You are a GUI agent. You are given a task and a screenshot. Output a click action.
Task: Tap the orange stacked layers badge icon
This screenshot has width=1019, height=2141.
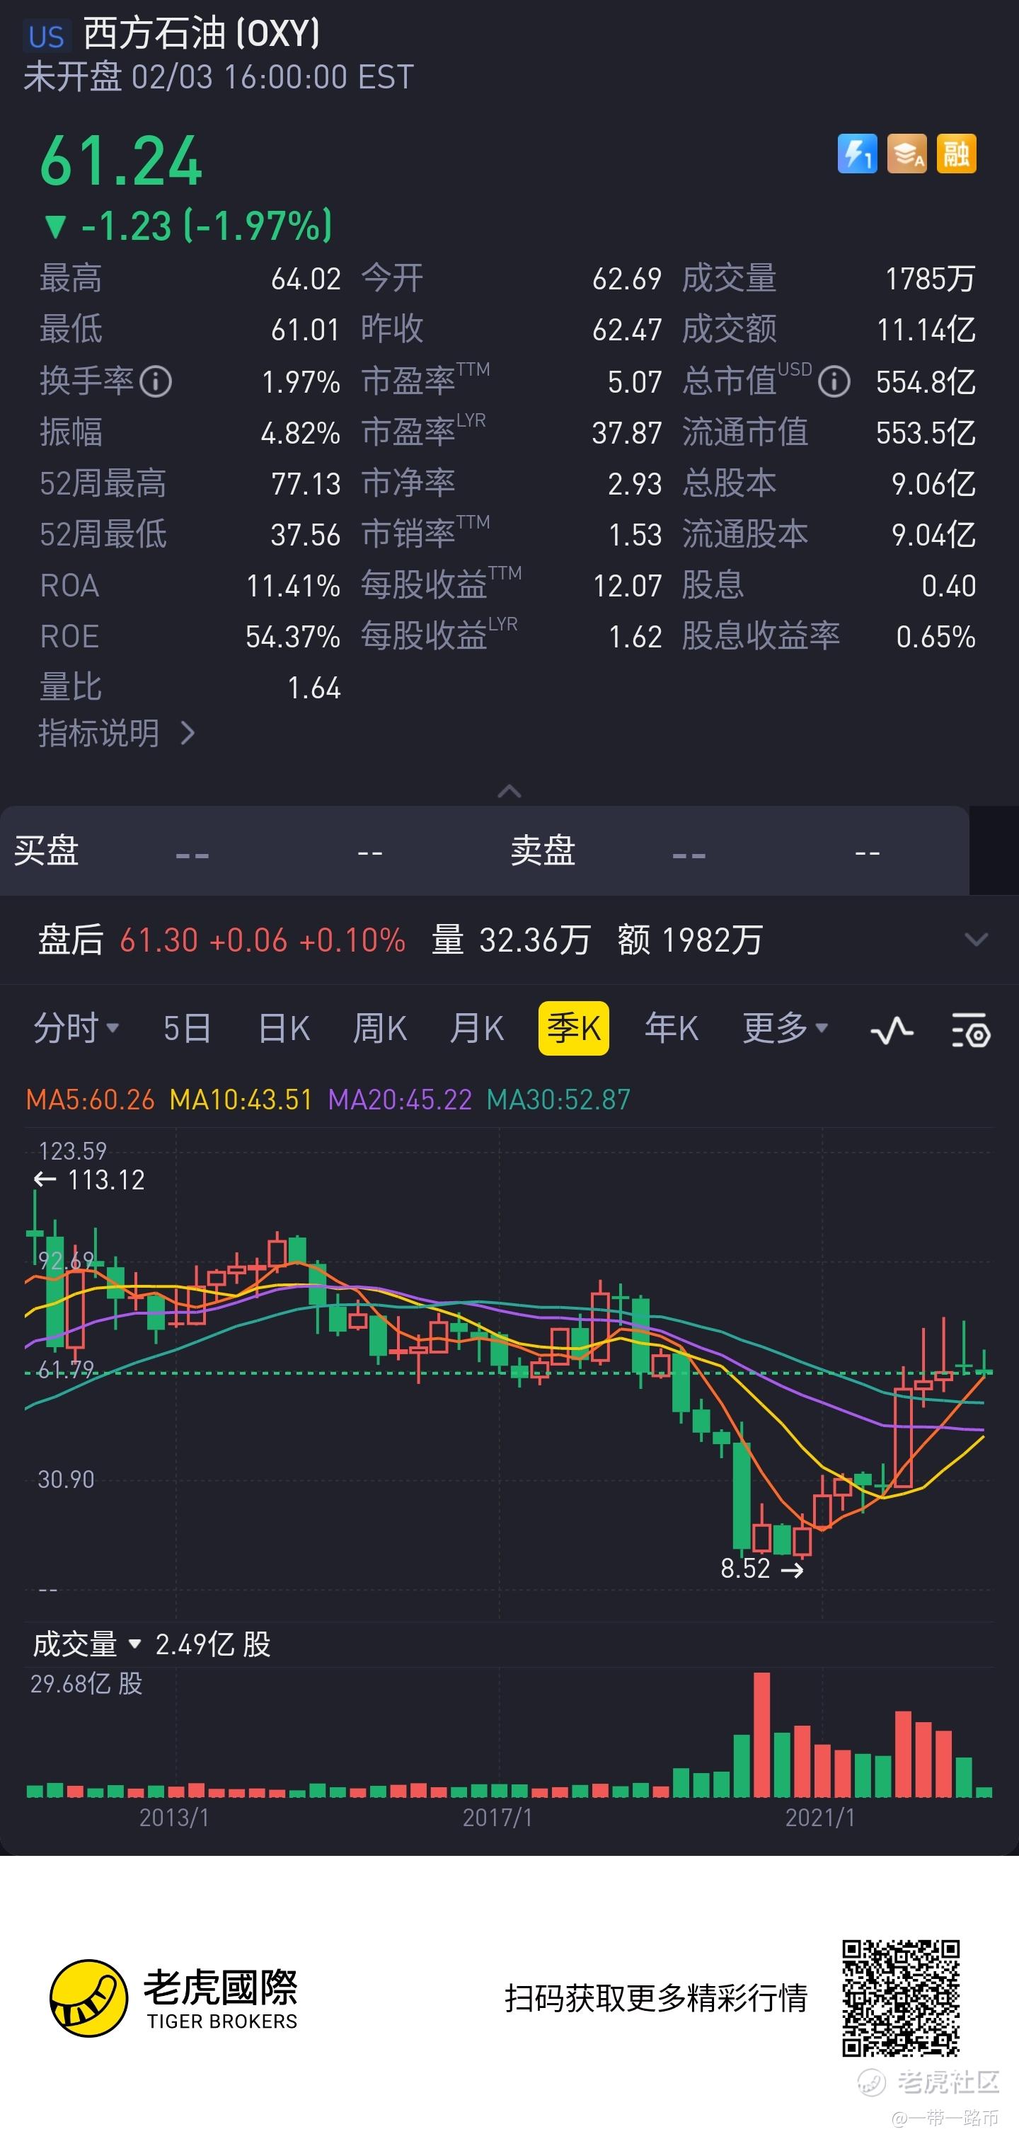pos(906,153)
